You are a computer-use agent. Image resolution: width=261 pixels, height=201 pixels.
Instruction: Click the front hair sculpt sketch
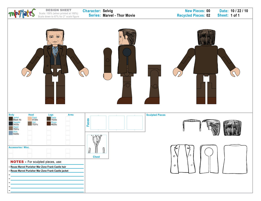(192, 125)
